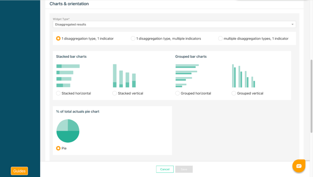313x177 pixels.
Task: Click the Widget Type dropdown arrow
Action: tap(293, 24)
